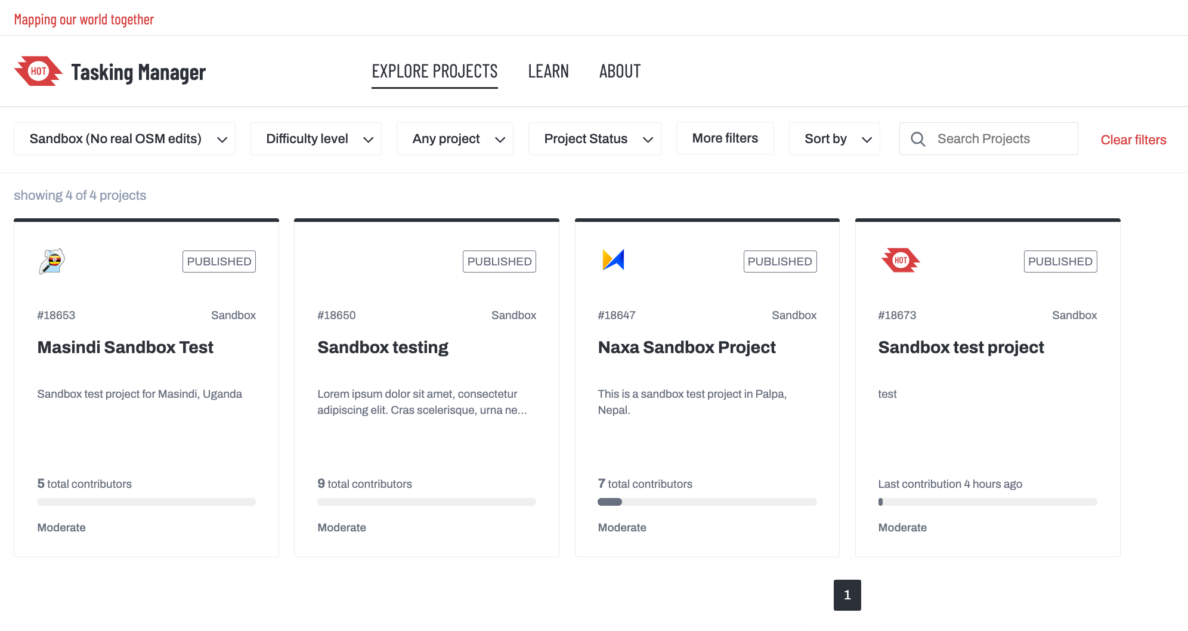Viewport: 1188px width, 631px height.
Task: Click 'Mapping our world together' tagline
Action: 84,20
